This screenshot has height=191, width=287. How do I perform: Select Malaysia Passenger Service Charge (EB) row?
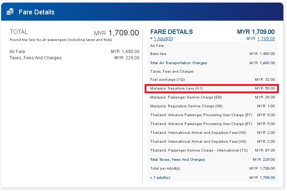[212, 97]
